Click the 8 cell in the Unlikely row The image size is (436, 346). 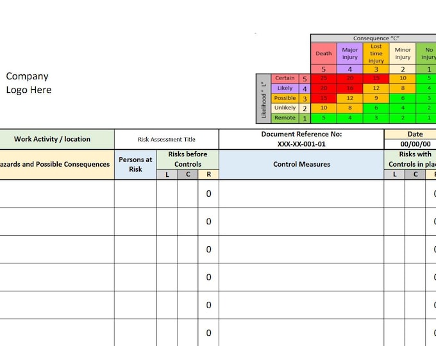[x=350, y=108]
